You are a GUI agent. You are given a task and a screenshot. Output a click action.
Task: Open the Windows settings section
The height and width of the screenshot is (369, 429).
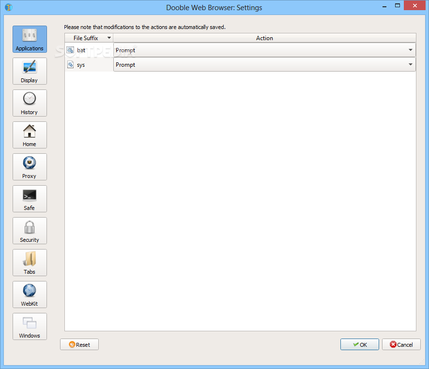point(30,326)
